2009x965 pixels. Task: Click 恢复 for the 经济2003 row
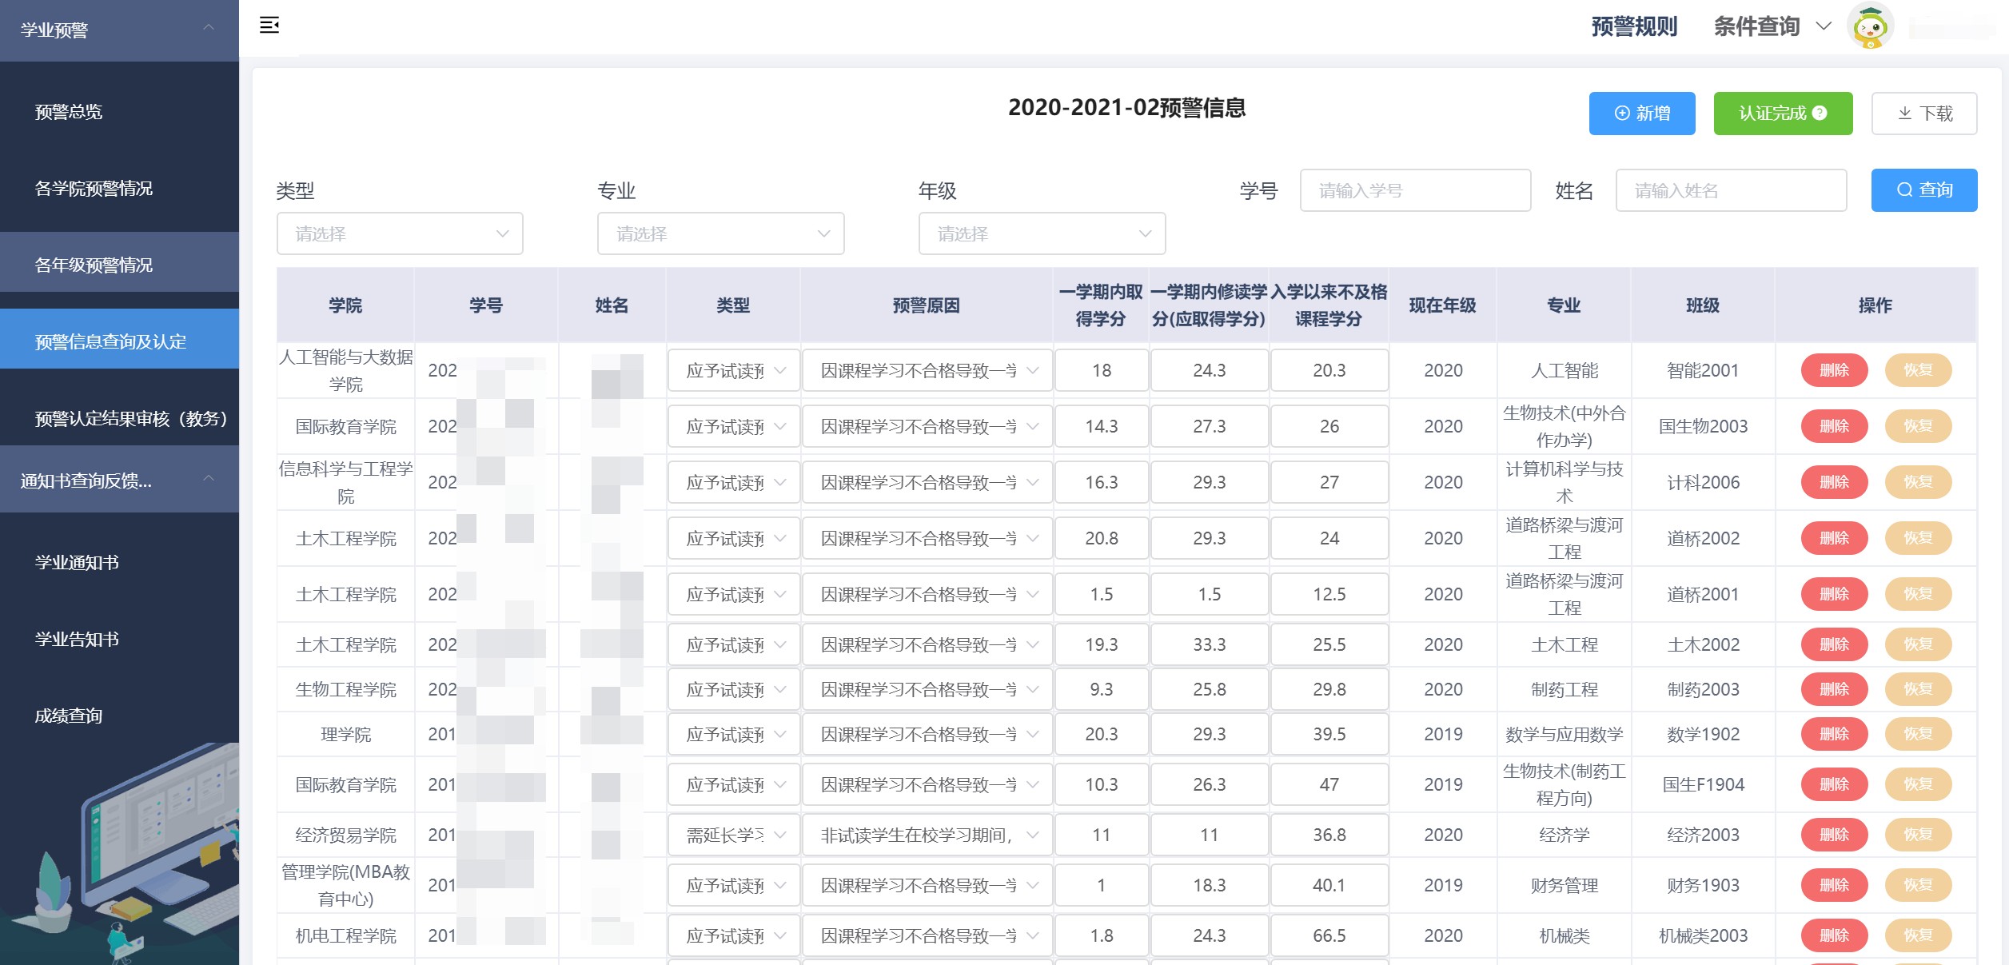tap(1918, 835)
